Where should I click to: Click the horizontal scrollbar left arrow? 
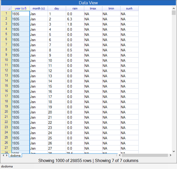120,155
